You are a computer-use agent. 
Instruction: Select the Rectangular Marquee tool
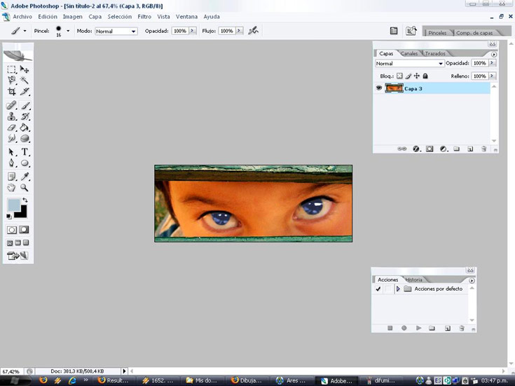point(11,69)
